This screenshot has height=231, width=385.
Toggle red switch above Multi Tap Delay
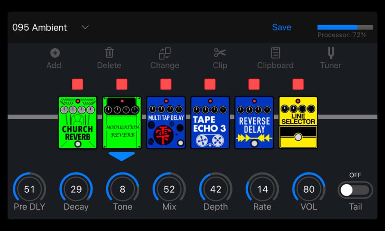click(166, 84)
